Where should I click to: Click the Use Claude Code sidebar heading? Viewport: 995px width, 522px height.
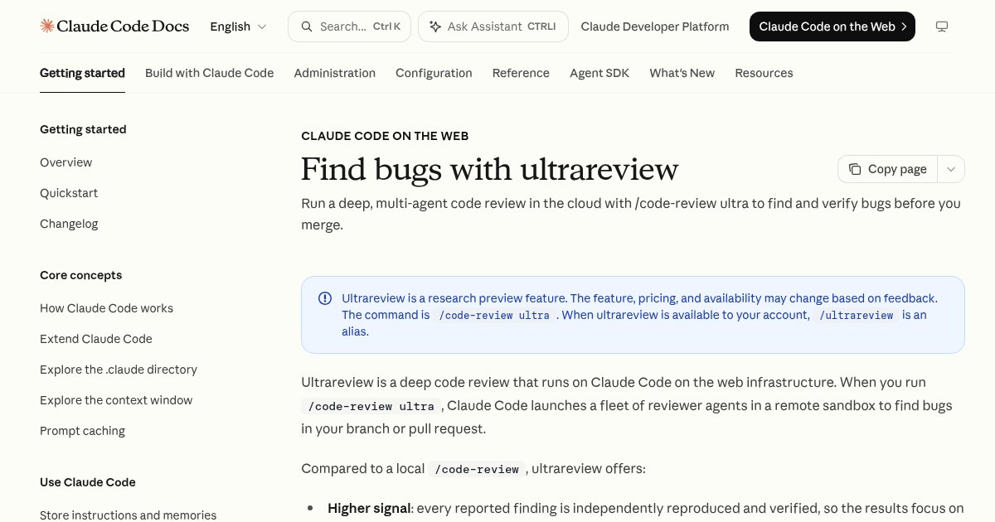[87, 482]
